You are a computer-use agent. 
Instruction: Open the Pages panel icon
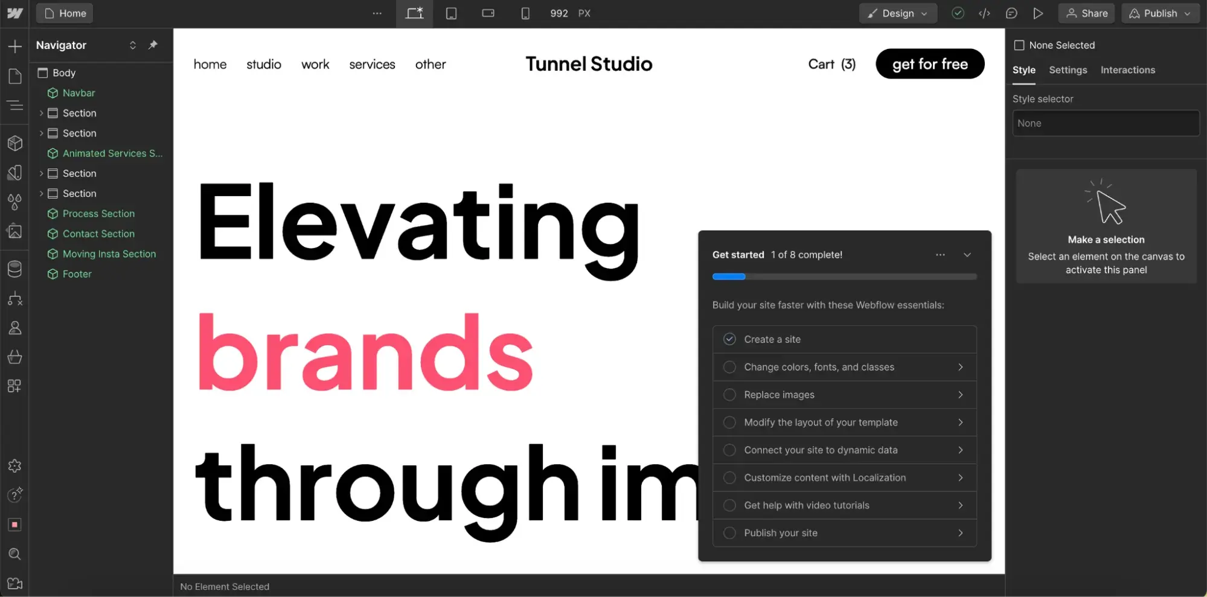pyautogui.click(x=15, y=76)
